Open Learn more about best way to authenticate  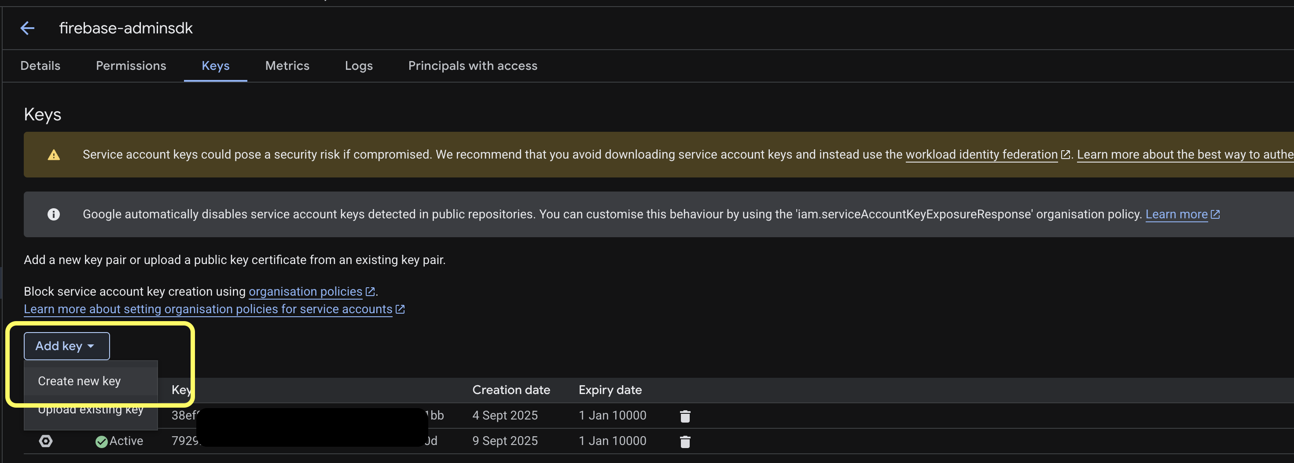click(1185, 154)
